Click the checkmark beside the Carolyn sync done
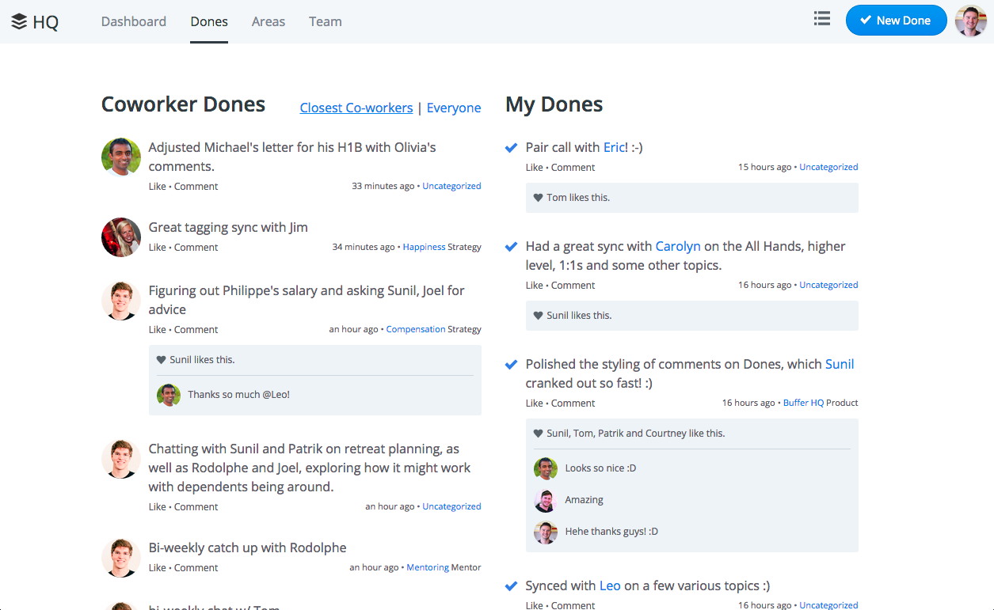 click(511, 246)
